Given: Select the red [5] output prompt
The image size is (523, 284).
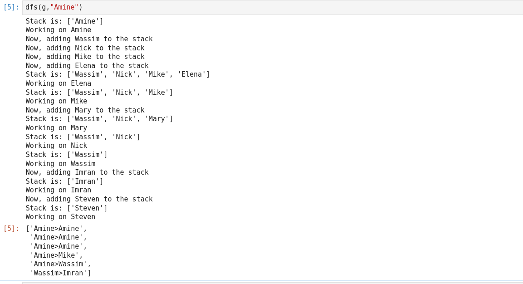Looking at the screenshot, I should coord(11,229).
